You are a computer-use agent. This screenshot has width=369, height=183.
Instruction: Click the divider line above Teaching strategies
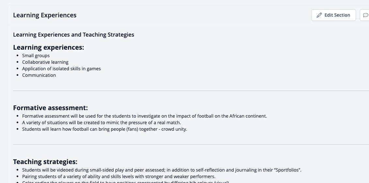point(191,144)
